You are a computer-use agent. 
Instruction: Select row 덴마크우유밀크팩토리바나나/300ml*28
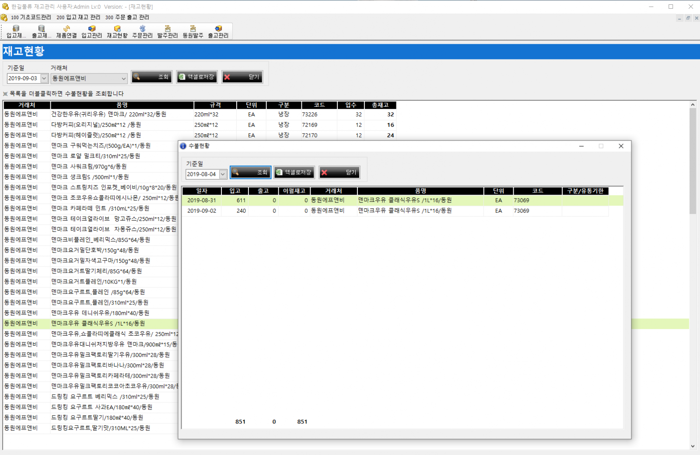(91, 365)
